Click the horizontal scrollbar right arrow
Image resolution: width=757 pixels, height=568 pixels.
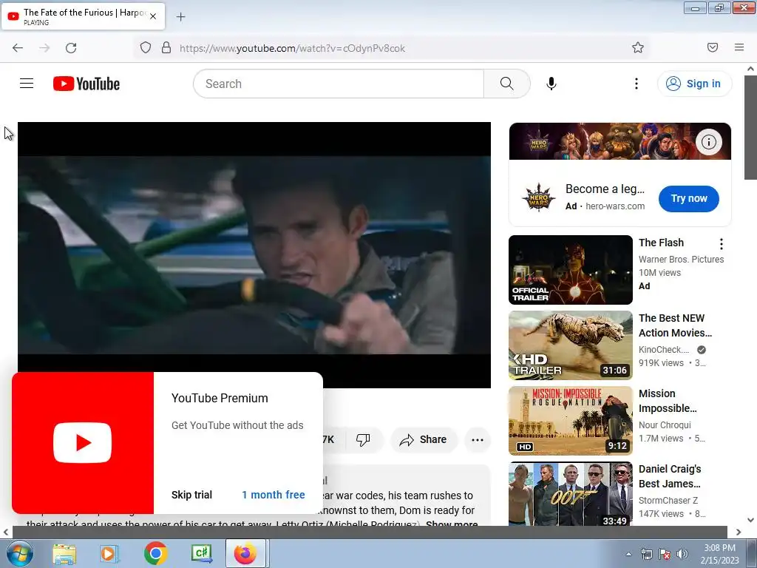(x=739, y=532)
